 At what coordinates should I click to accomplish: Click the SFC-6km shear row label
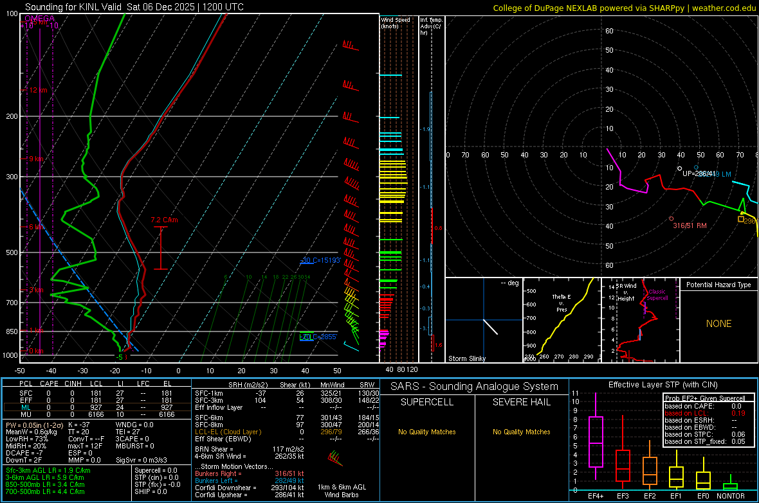(208, 418)
